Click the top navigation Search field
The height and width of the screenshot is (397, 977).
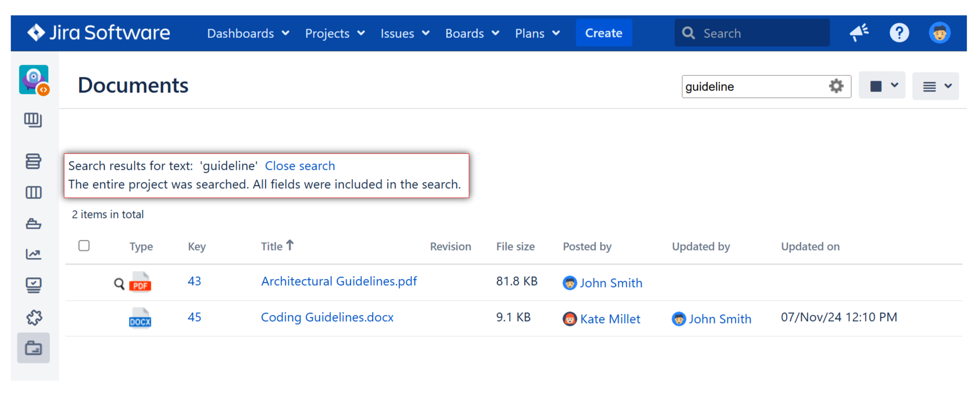tap(752, 33)
